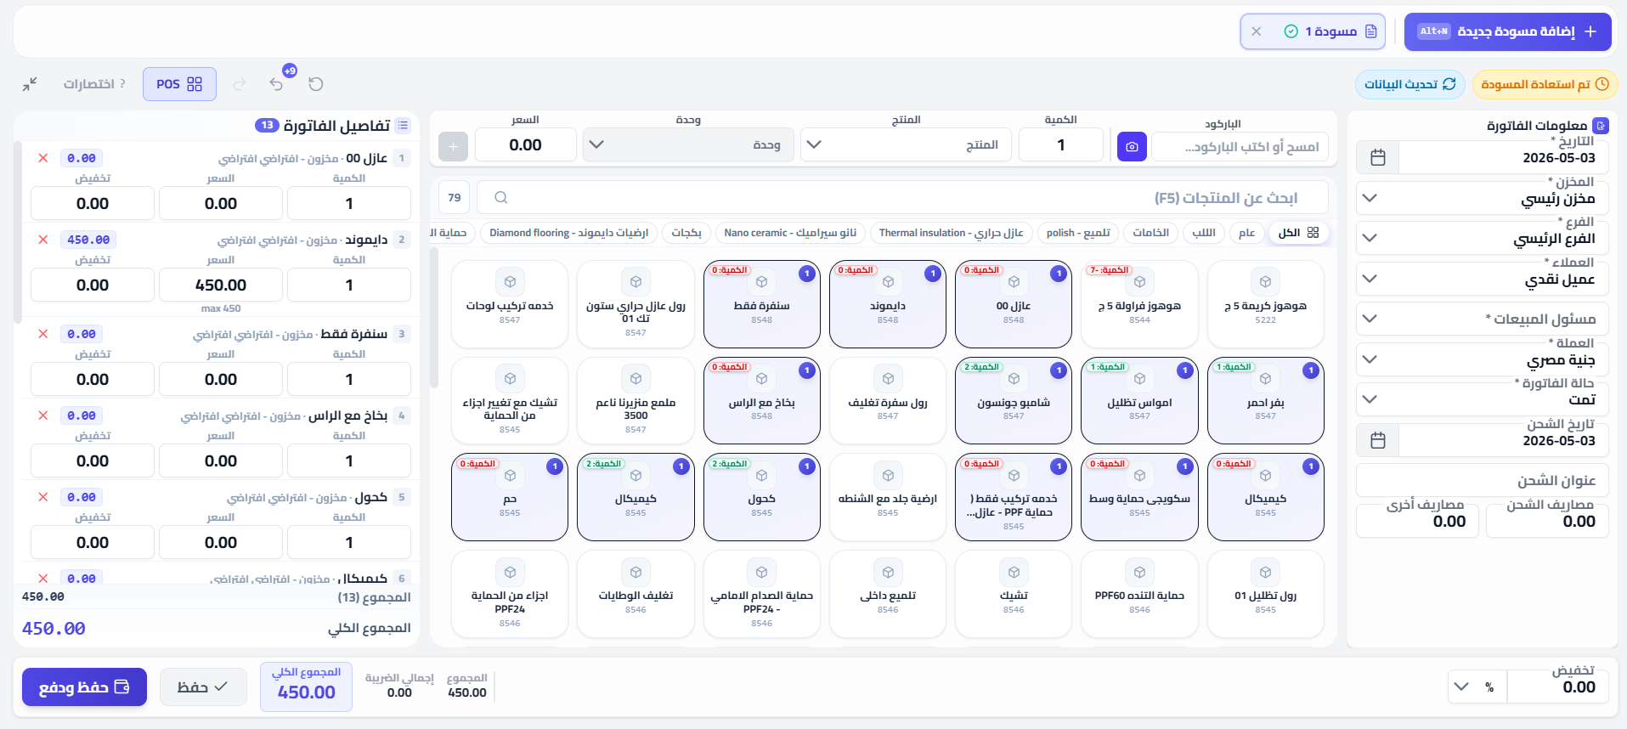Click the redo arrow icon
This screenshot has height=729, width=1627.
240,84
